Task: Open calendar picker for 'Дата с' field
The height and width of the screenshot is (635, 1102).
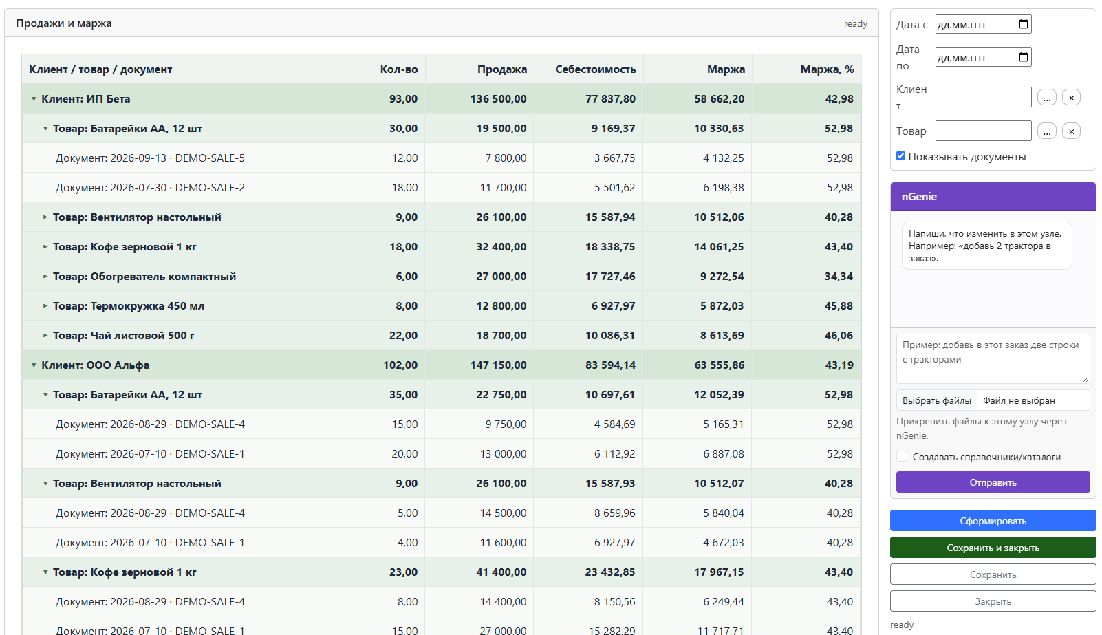Action: coord(1024,24)
